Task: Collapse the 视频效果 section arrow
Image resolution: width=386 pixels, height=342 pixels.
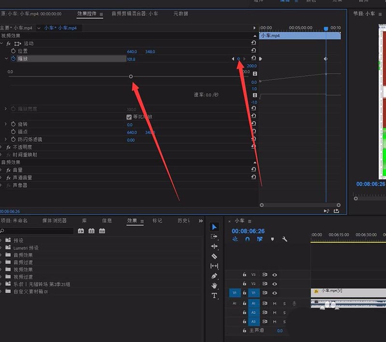Action: click(x=255, y=36)
